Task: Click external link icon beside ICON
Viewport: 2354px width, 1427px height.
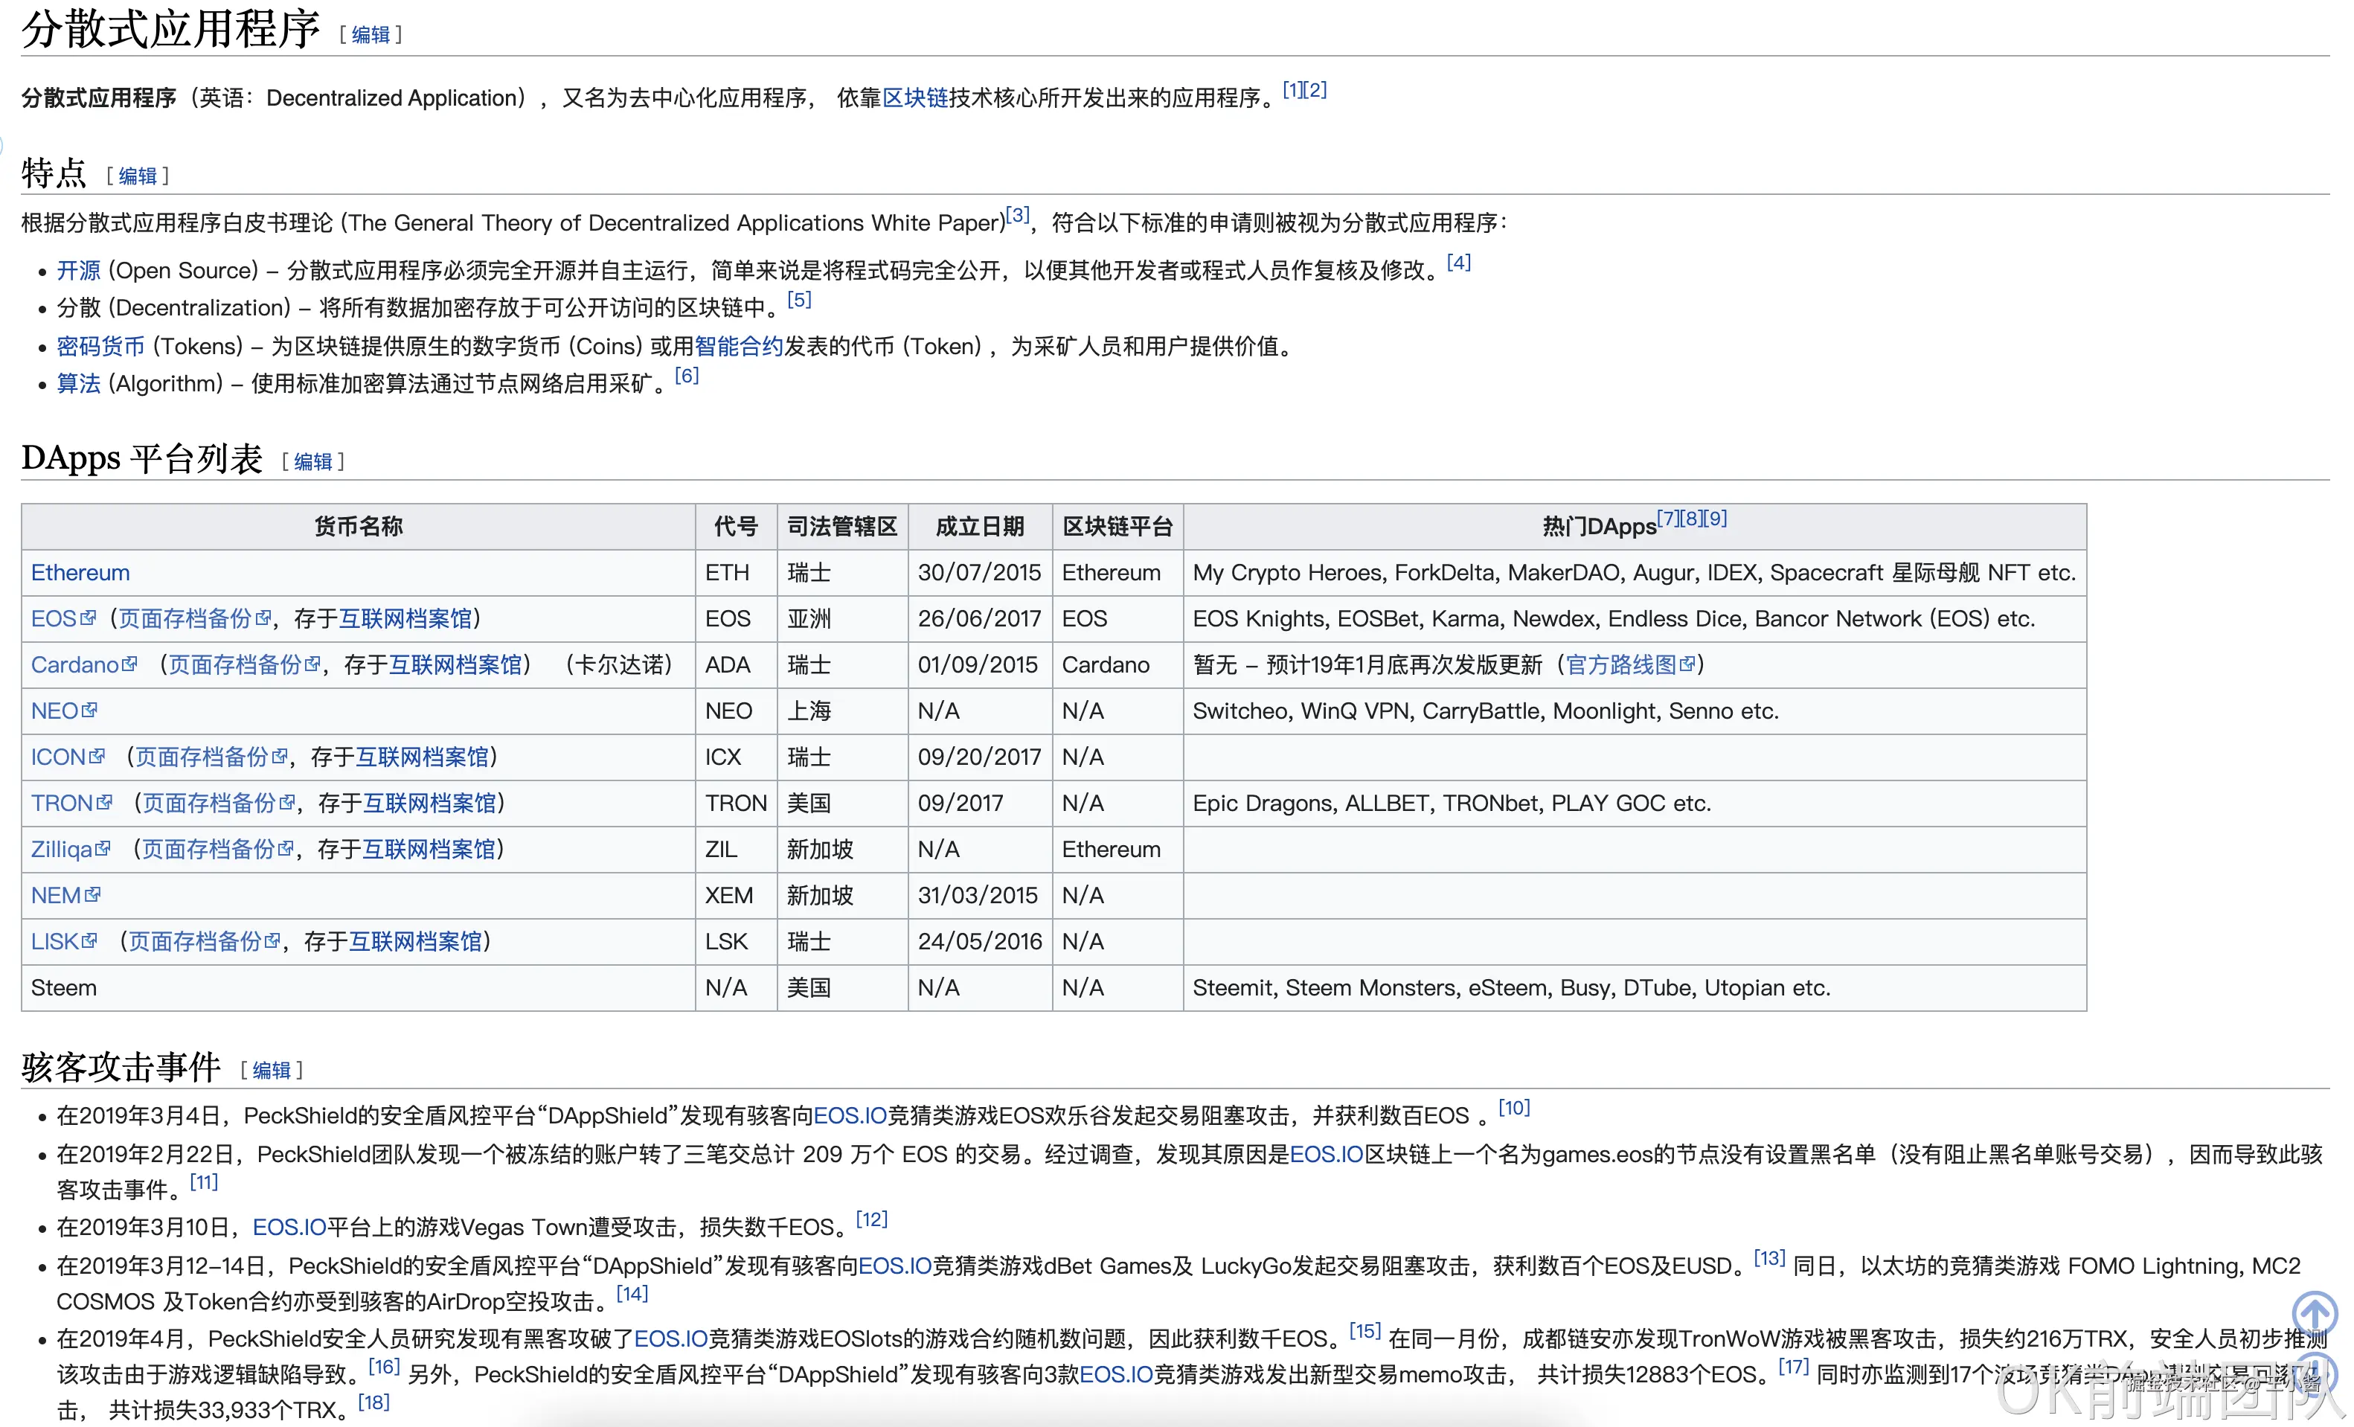Action: (97, 757)
